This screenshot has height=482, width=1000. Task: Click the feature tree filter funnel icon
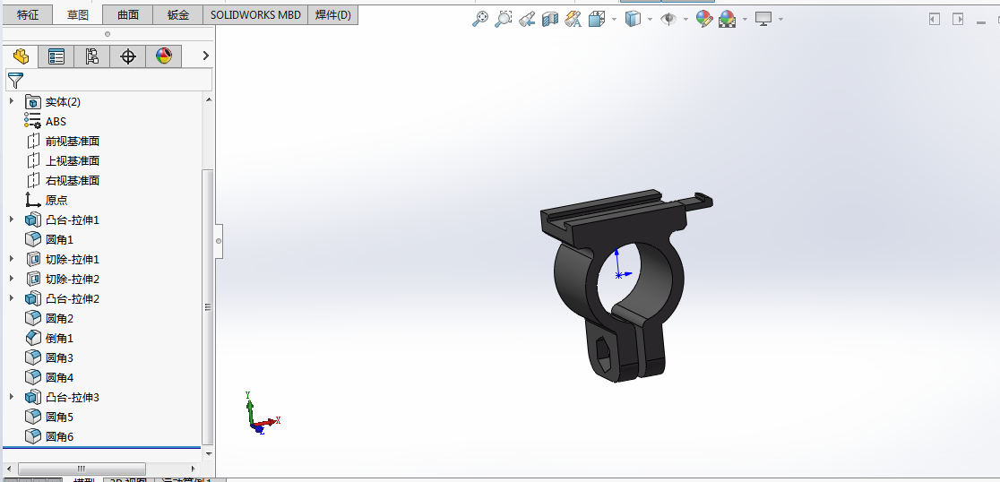[x=16, y=81]
